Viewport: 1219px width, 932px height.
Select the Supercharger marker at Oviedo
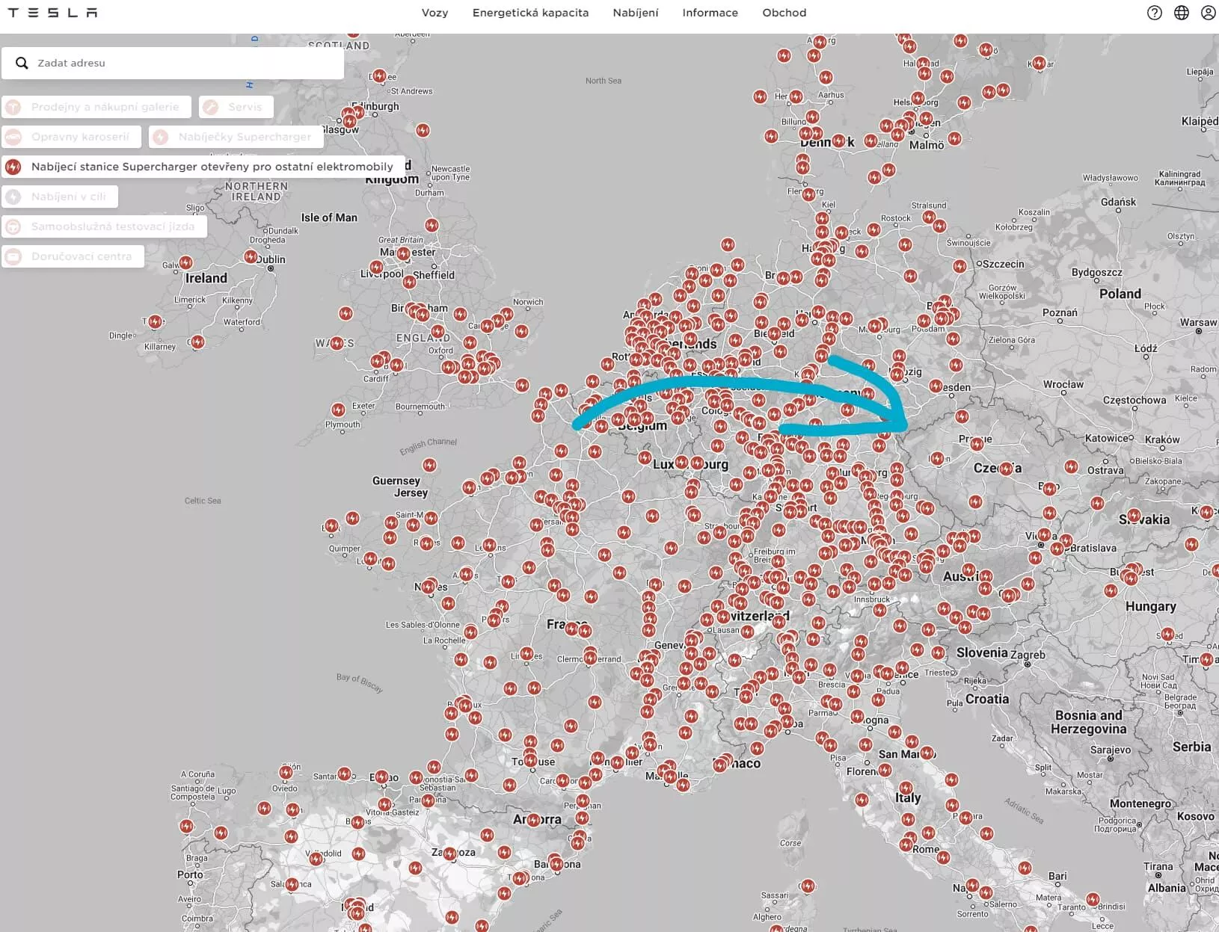[286, 772]
